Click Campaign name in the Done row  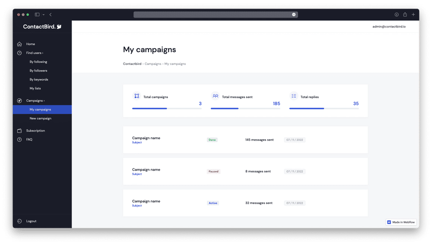(x=146, y=138)
